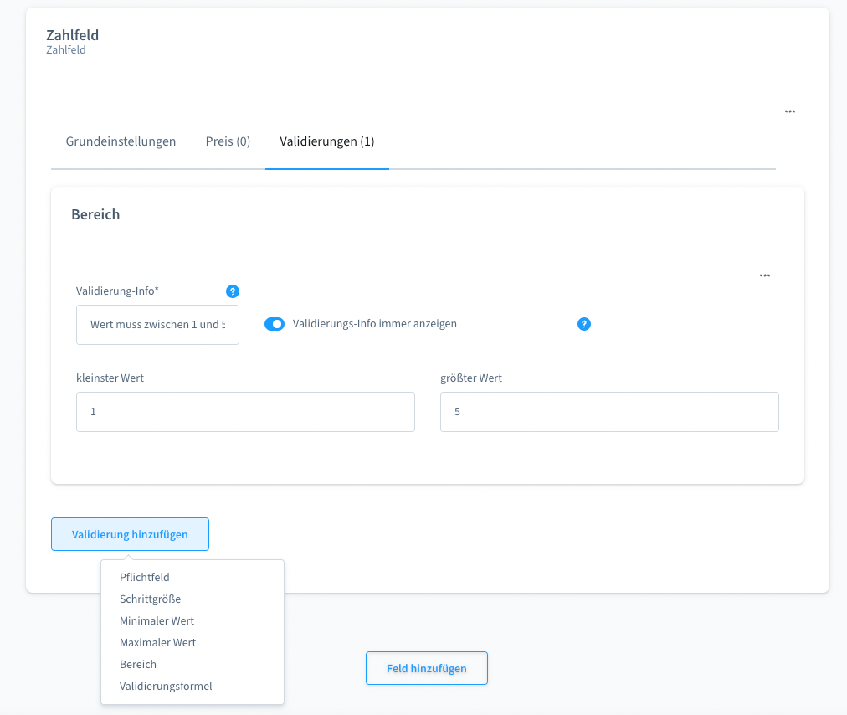
Task: Click help icon next to Validierung-Info label
Action: [233, 291]
